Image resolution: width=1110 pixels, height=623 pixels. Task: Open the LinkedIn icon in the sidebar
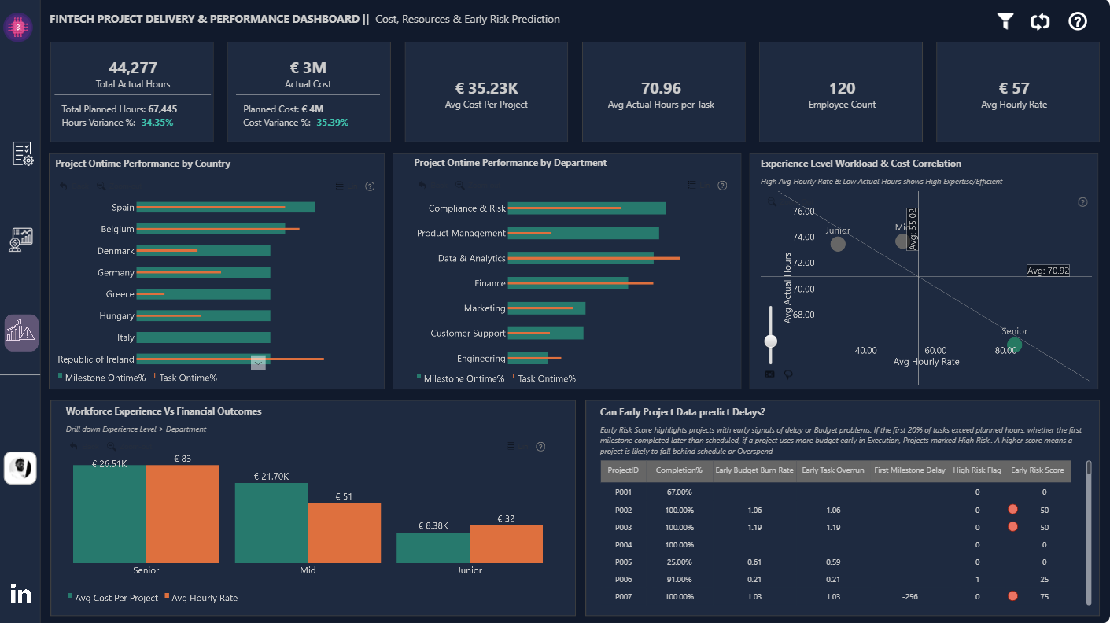pos(21,594)
